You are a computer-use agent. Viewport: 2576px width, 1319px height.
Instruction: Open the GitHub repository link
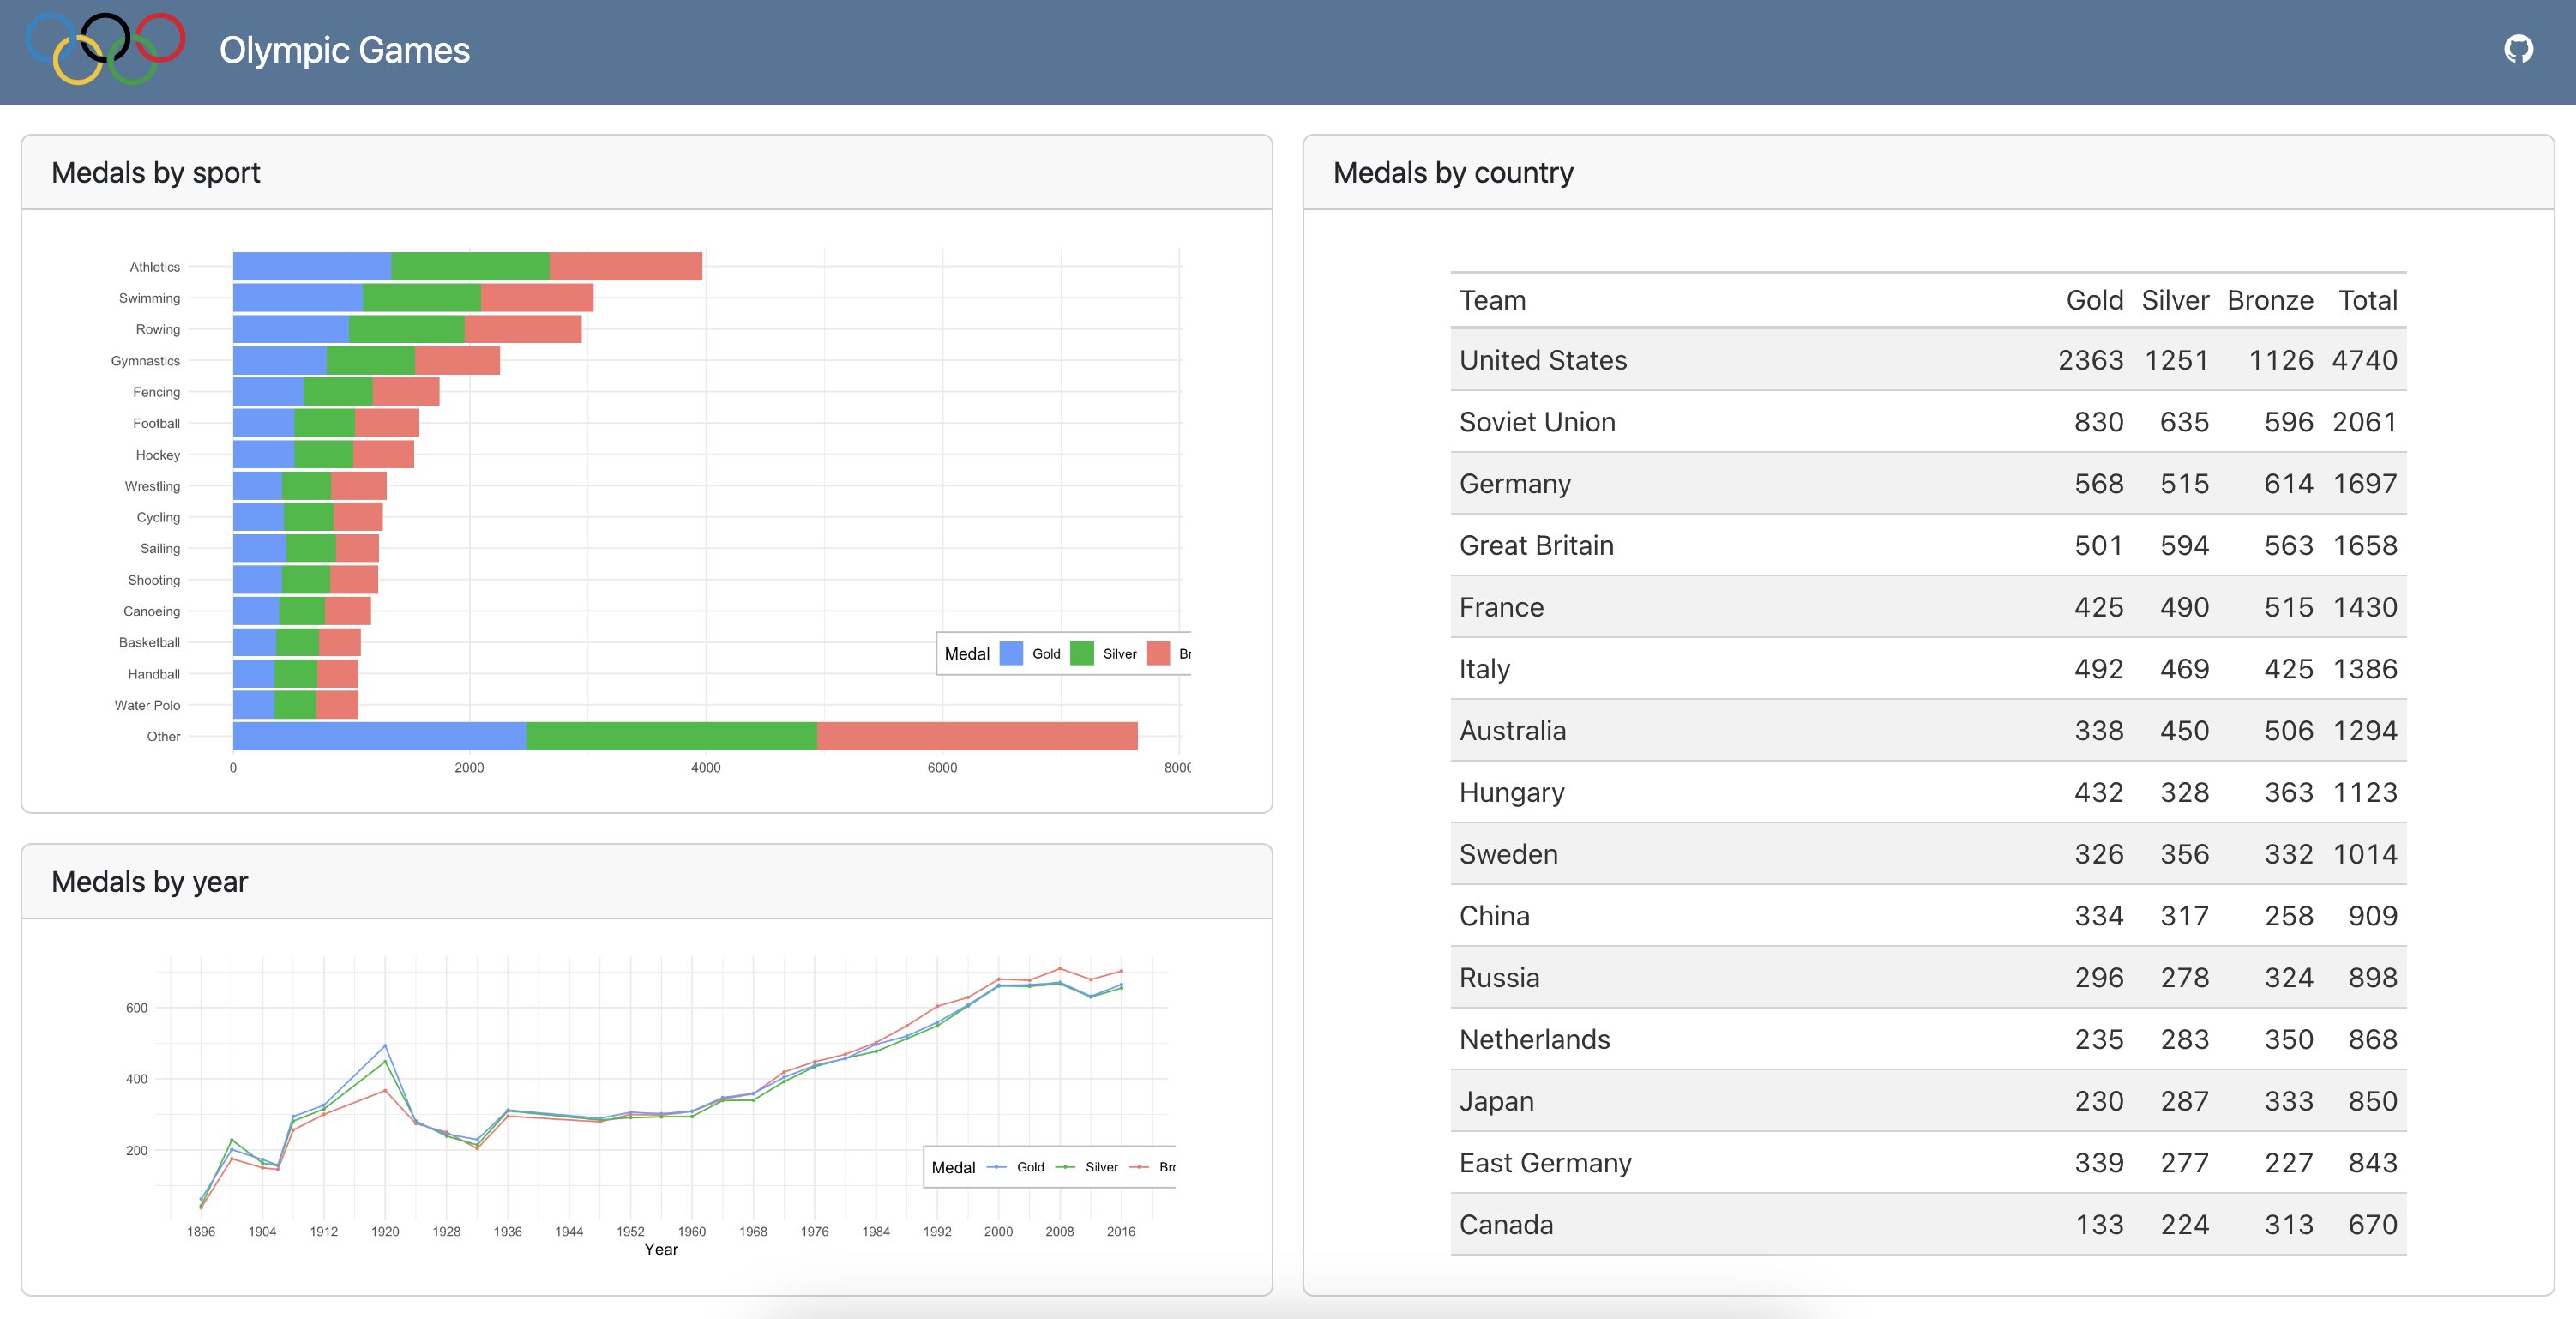click(2519, 48)
